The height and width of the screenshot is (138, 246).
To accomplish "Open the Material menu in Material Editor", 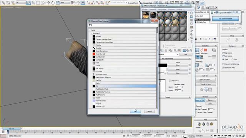I will pos(153,9).
